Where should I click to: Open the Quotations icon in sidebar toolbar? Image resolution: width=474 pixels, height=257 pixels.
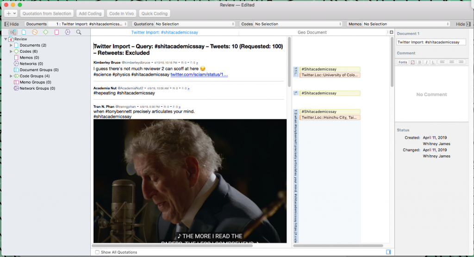click(x=34, y=32)
